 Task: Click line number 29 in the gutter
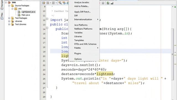pyautogui.click(x=44, y=97)
